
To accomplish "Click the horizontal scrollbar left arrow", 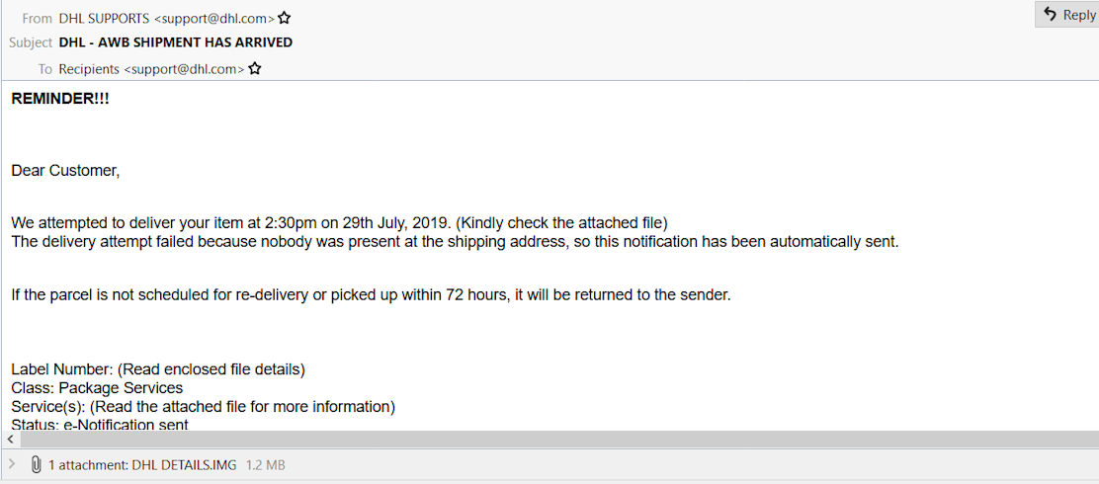I will coord(10,439).
